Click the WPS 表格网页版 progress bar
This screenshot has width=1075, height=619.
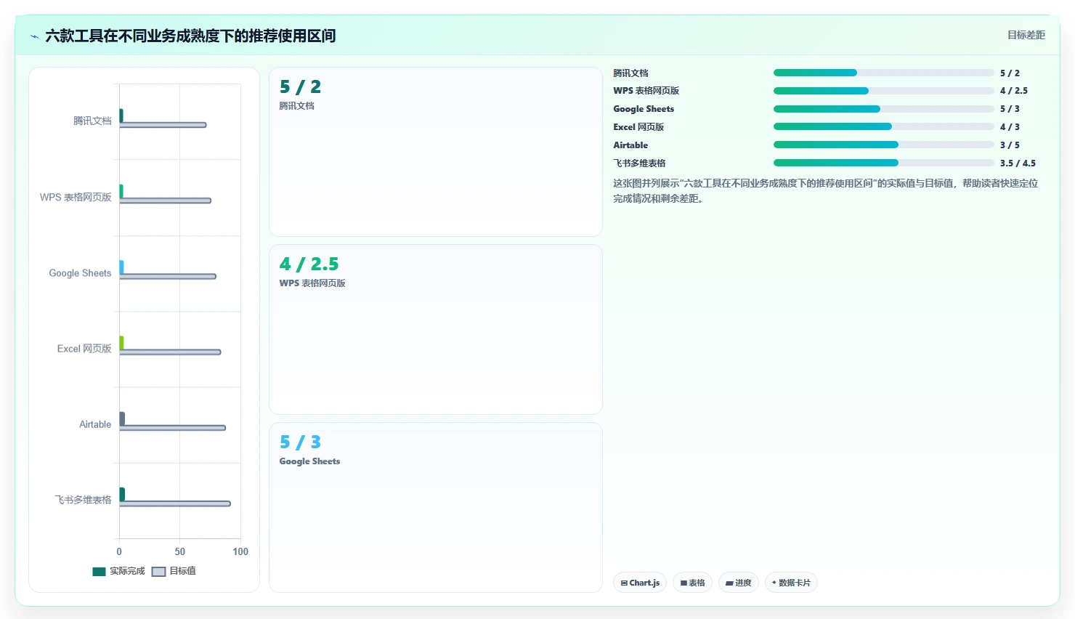click(x=883, y=91)
